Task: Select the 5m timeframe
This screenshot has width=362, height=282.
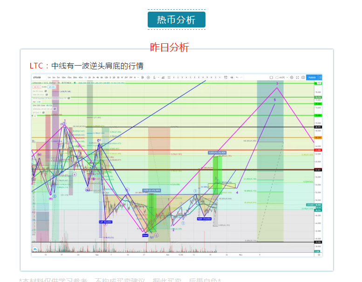Action: coord(58,77)
